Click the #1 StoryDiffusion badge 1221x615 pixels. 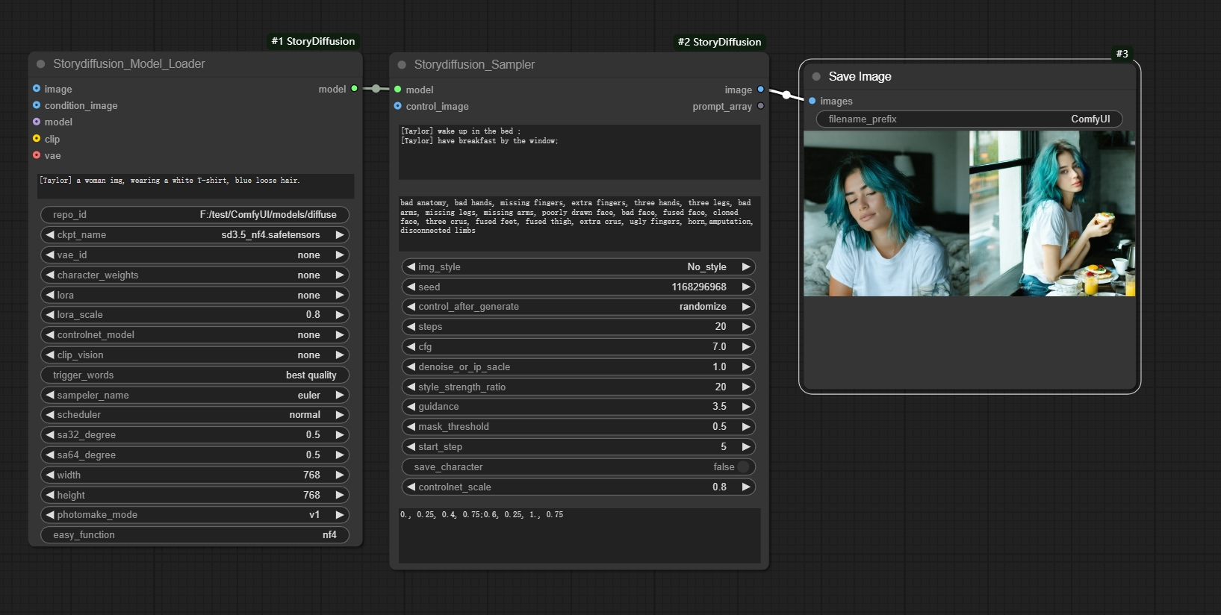(x=313, y=41)
